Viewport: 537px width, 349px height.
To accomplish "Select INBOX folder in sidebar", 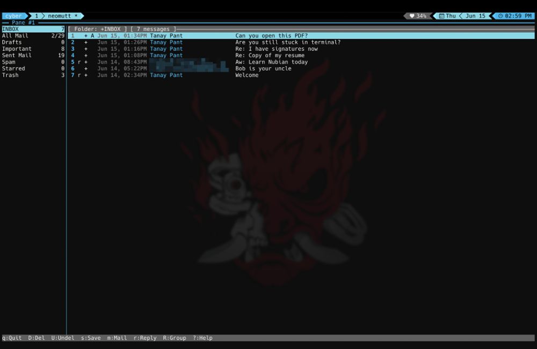I will [x=33, y=29].
